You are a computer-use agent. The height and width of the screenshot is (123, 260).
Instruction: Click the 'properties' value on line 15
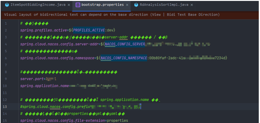[117, 121]
